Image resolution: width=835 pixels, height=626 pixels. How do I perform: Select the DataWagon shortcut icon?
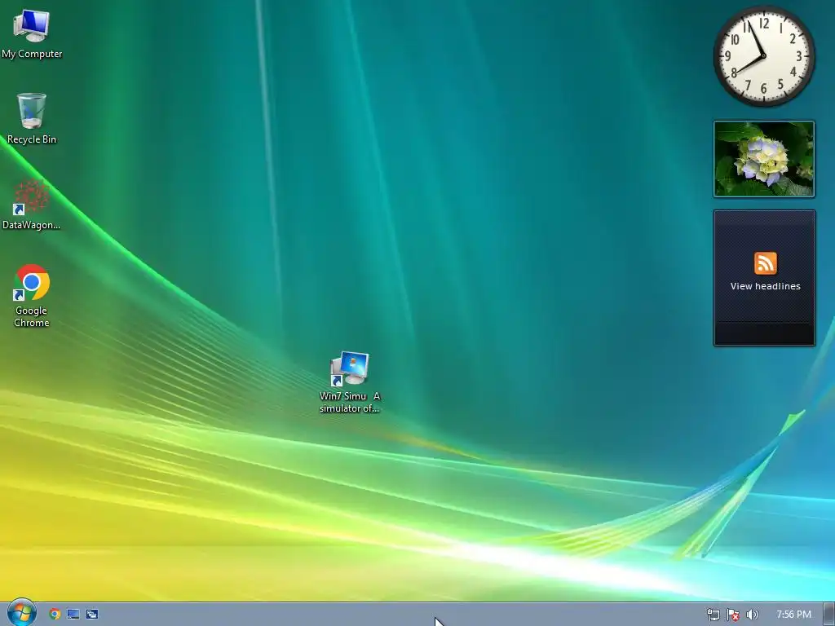pyautogui.click(x=32, y=204)
